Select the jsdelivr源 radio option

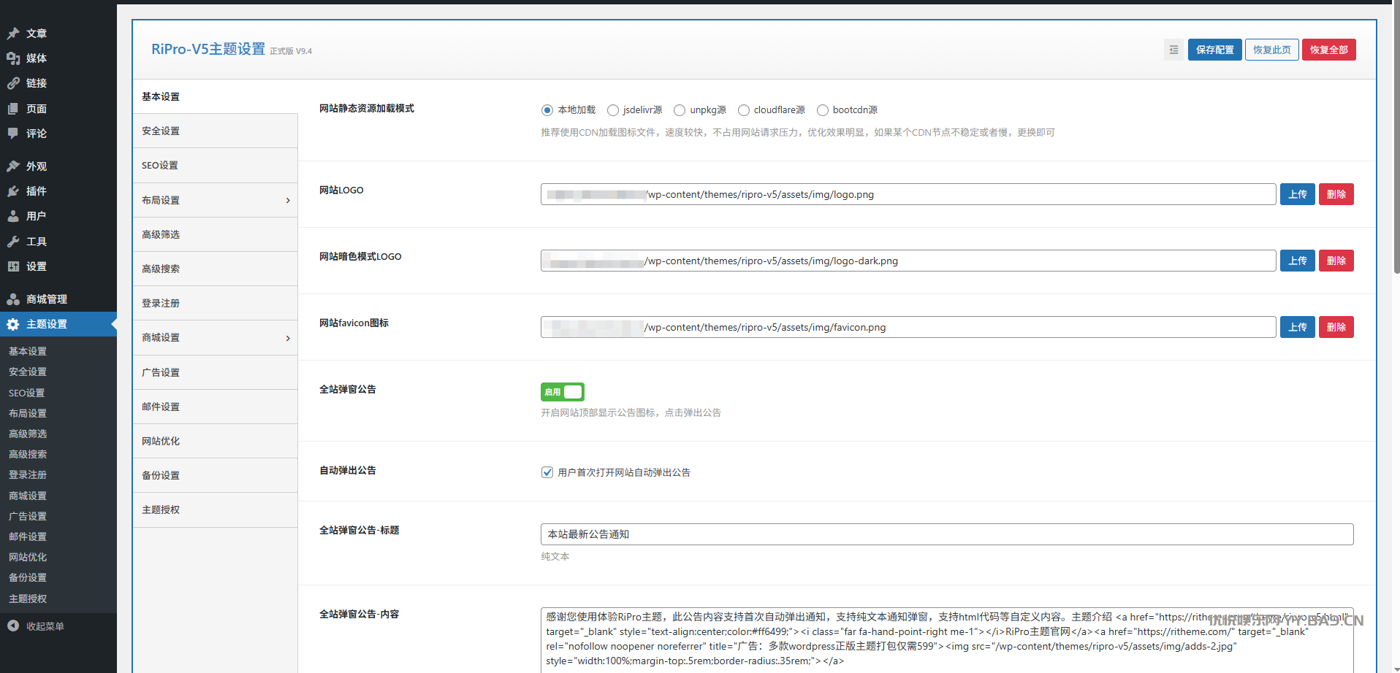613,110
